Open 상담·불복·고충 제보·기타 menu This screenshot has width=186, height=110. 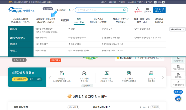[142, 20]
